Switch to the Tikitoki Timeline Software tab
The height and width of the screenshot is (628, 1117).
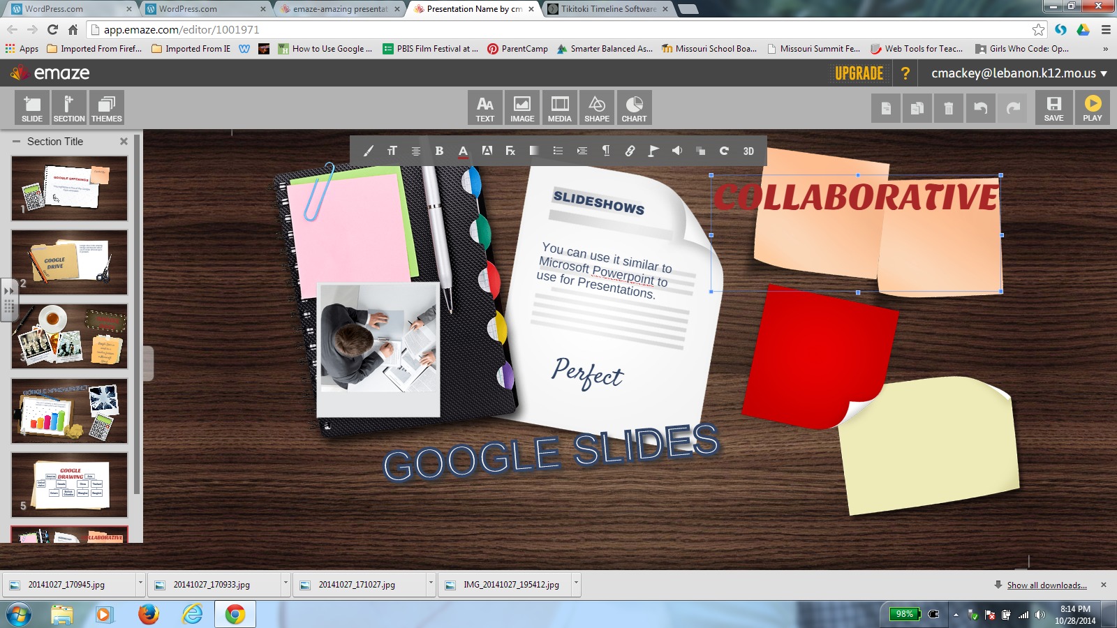608,9
